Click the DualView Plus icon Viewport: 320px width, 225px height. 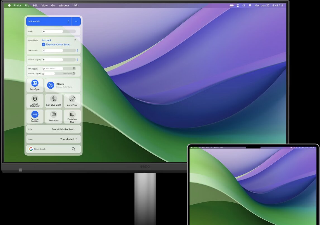coord(72,114)
